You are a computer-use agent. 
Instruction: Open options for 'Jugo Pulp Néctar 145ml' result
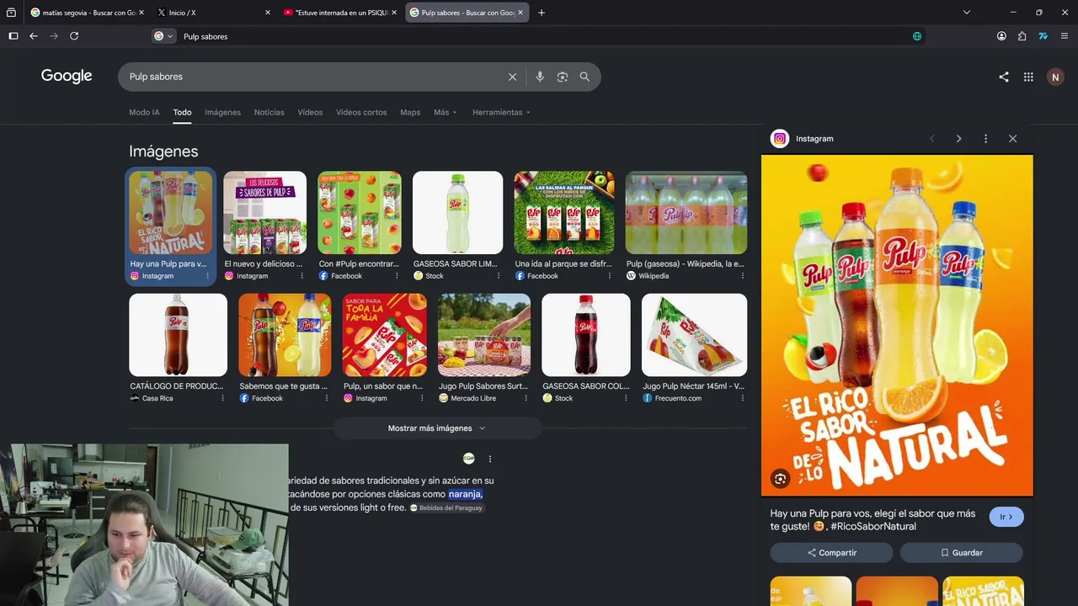point(742,398)
